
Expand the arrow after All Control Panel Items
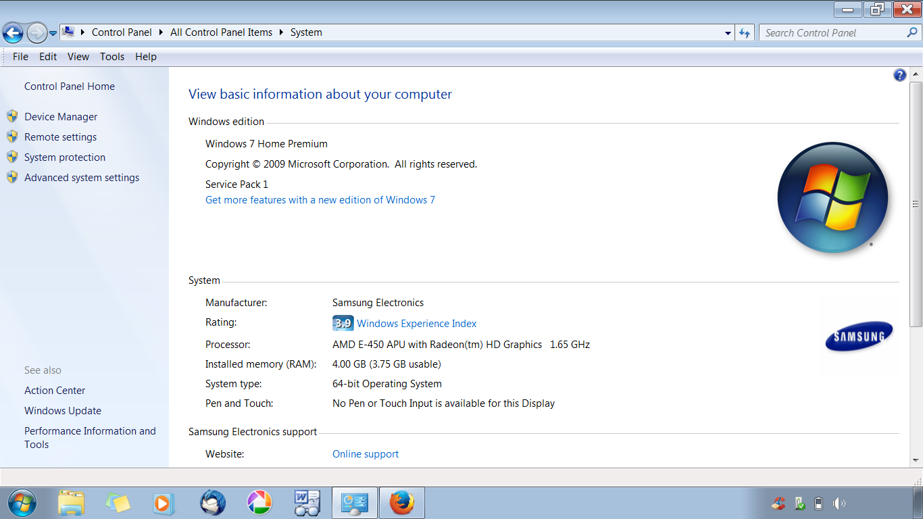pyautogui.click(x=281, y=32)
